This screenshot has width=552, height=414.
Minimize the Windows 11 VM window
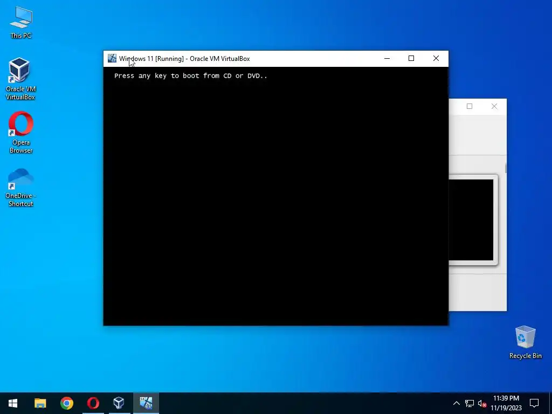tap(387, 58)
